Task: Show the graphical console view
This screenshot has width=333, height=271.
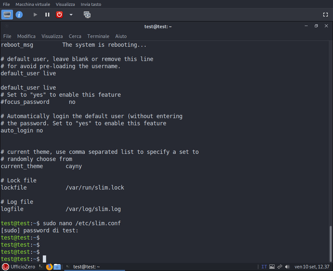Action: click(x=7, y=15)
